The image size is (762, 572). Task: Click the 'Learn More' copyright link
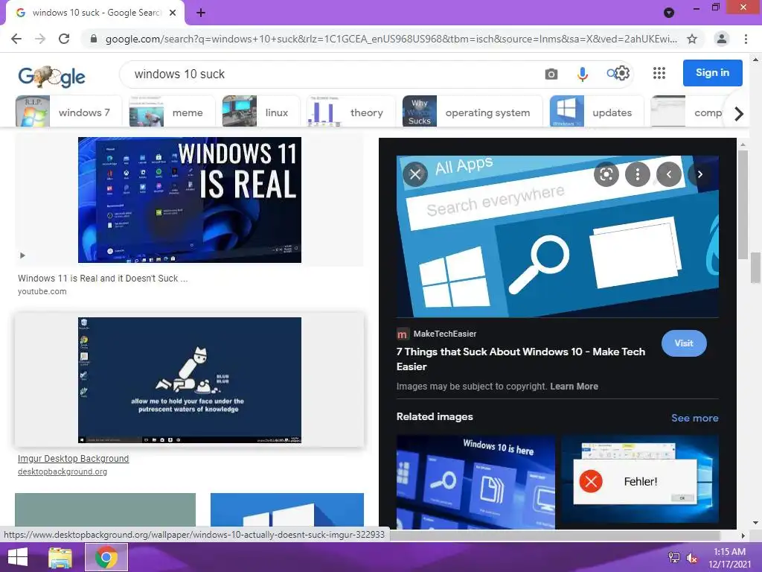tap(574, 387)
